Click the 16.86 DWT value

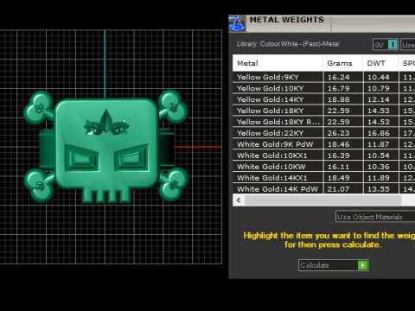coord(379,133)
